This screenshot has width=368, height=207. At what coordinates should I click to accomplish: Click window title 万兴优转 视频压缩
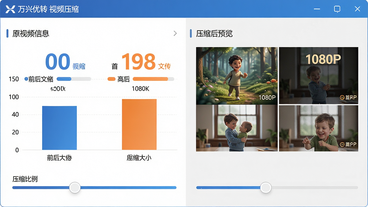(49, 9)
